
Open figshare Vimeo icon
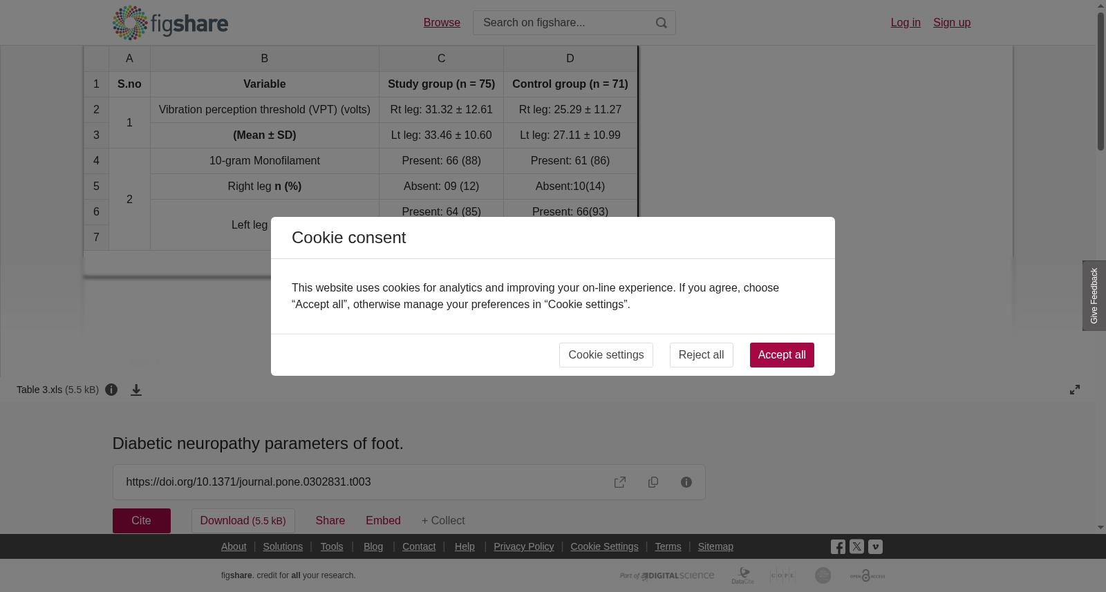tap(875, 546)
